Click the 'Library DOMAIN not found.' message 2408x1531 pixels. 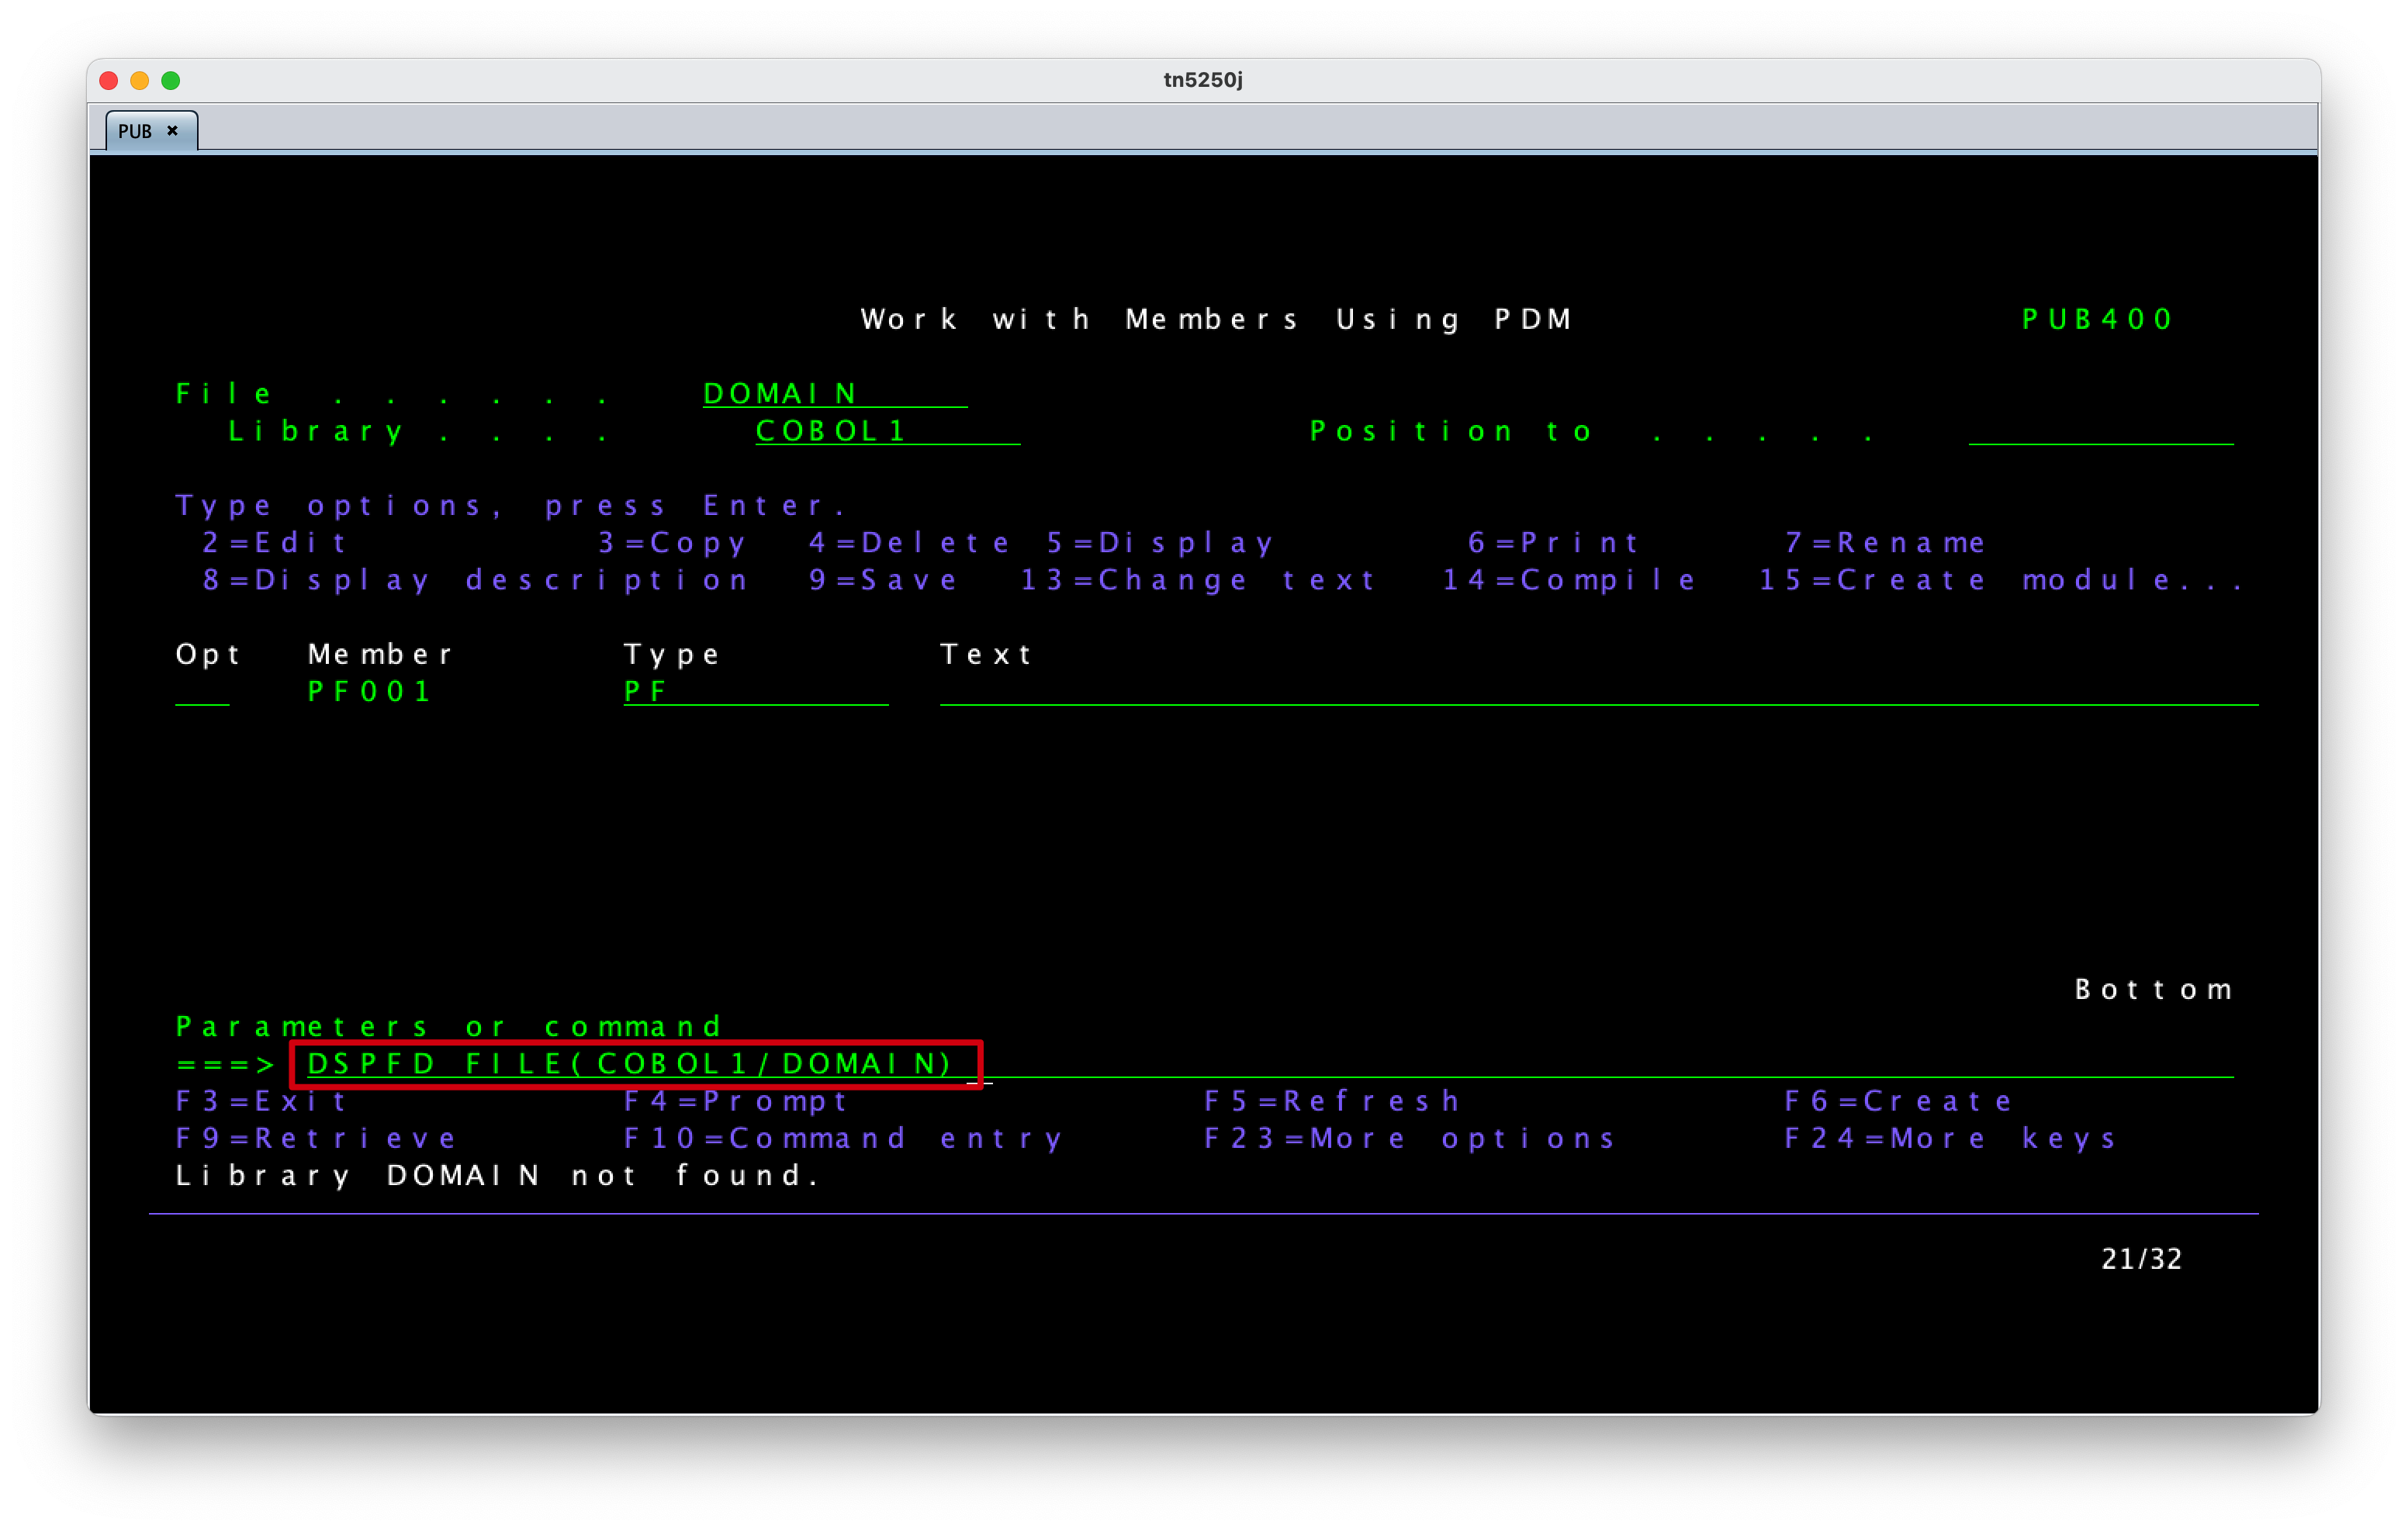point(497,1175)
